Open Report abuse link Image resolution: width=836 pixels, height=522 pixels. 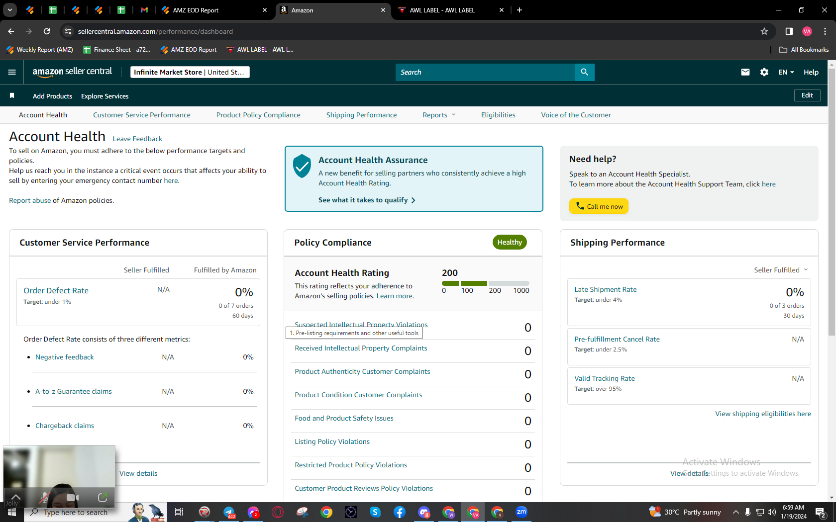click(x=30, y=200)
